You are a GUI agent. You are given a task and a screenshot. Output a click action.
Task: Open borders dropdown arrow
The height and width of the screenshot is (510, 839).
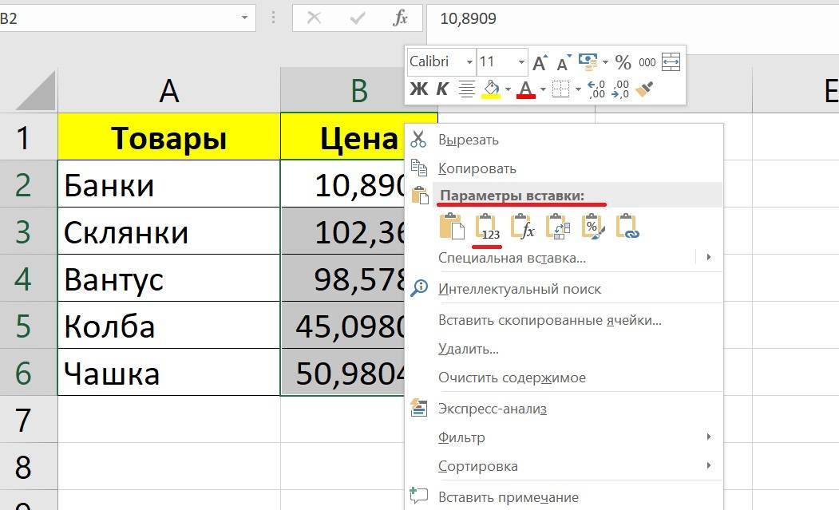click(x=578, y=89)
